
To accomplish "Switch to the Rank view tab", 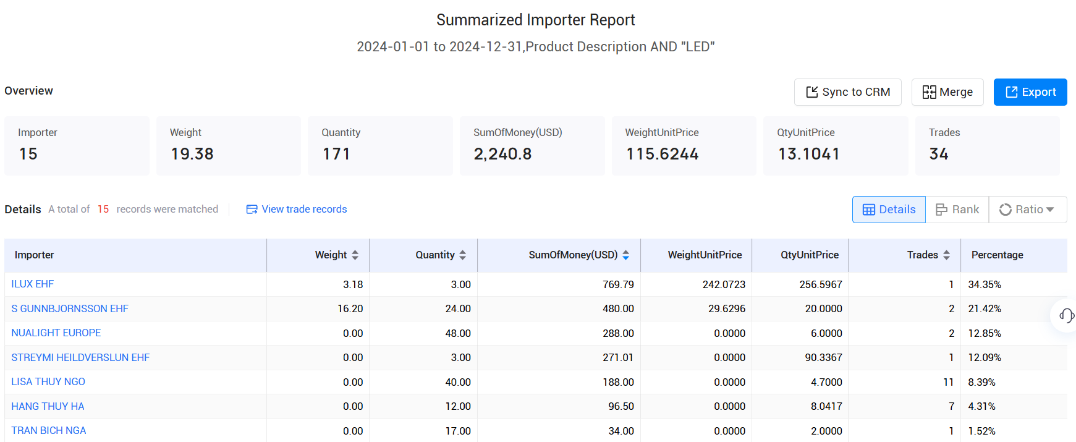I will [x=957, y=210].
